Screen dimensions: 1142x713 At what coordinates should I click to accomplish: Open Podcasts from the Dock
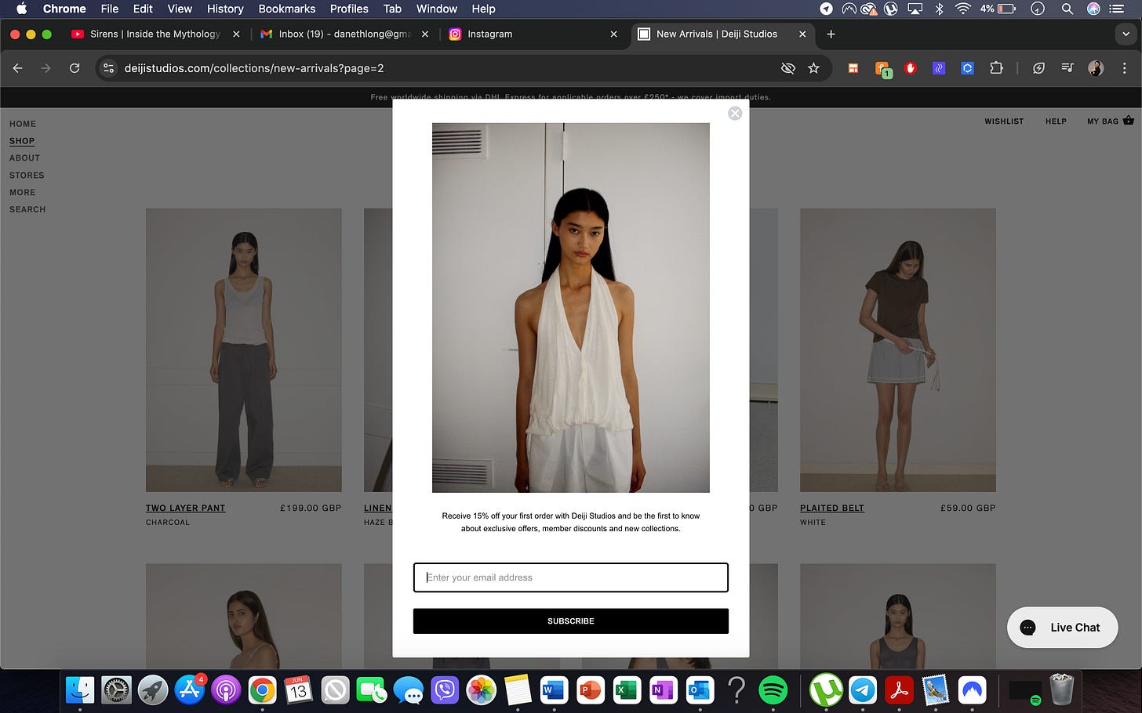point(226,690)
